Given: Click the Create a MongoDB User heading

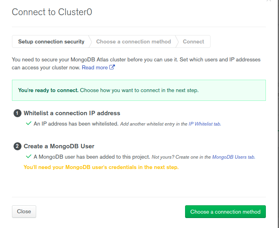Looking at the screenshot, I should point(59,146).
